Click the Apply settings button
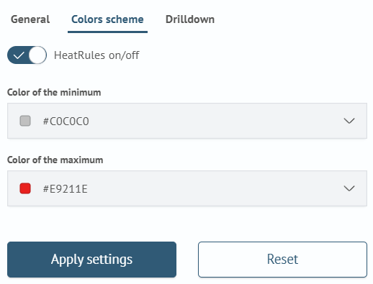Screen dimensions: 373x284 (x=91, y=260)
